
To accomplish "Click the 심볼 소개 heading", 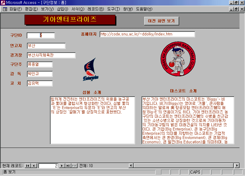I will tap(92, 93).
